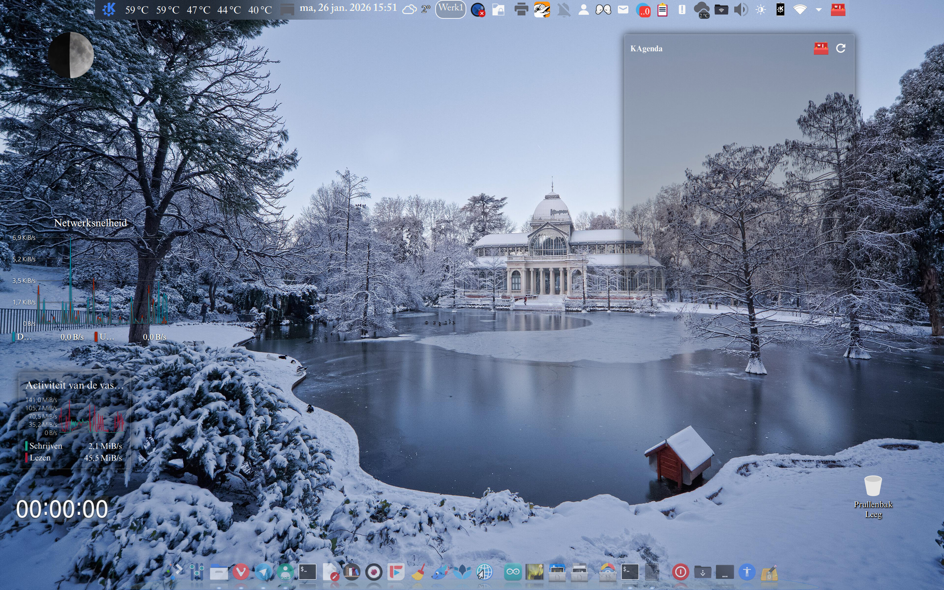Screen dimensions: 944x590
Task: Click the red toolbox in KAgenda header
Action: [x=821, y=49]
